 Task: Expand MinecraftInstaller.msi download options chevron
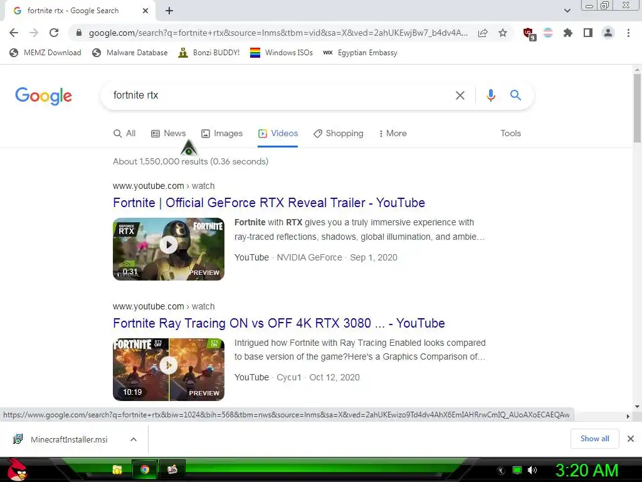(134, 439)
